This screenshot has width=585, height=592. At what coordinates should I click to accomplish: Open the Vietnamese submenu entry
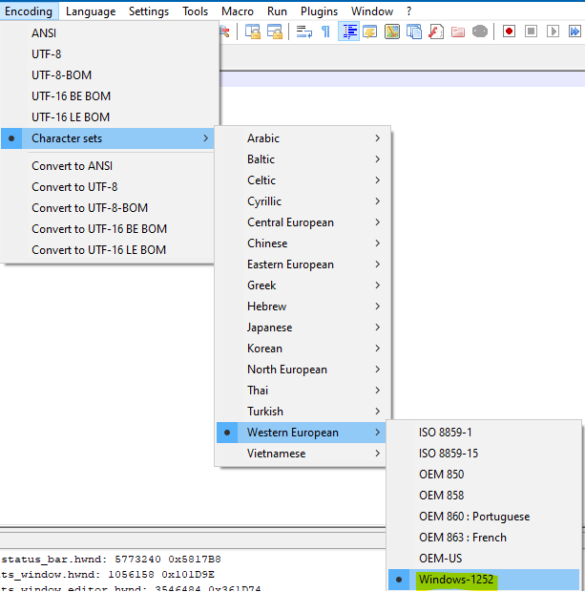tap(302, 454)
